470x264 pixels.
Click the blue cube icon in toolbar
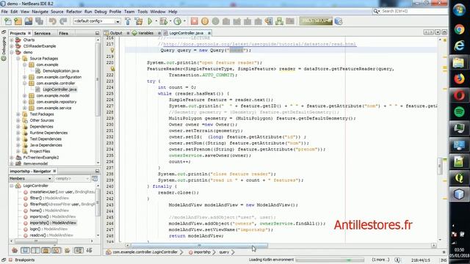pyautogui.click(x=339, y=21)
